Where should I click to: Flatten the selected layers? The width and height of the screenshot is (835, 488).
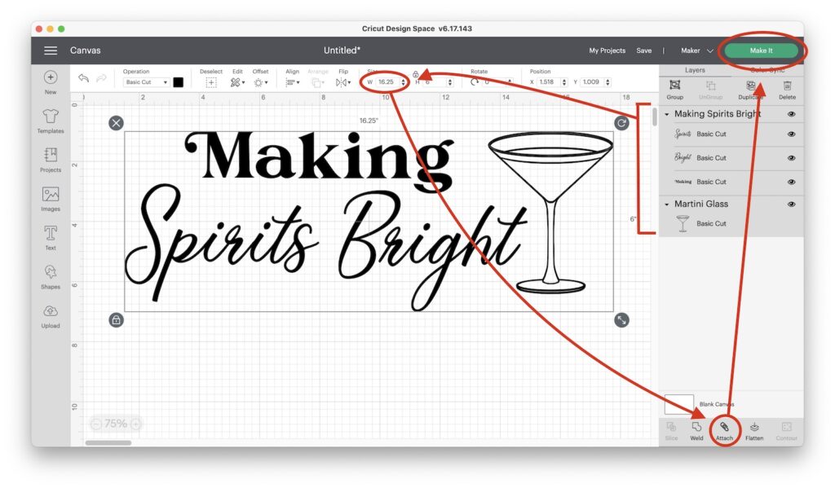[754, 431]
